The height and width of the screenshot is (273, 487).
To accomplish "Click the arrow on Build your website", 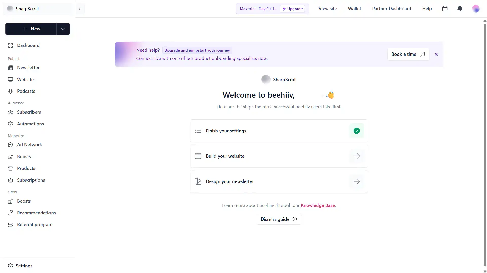I will click(357, 156).
